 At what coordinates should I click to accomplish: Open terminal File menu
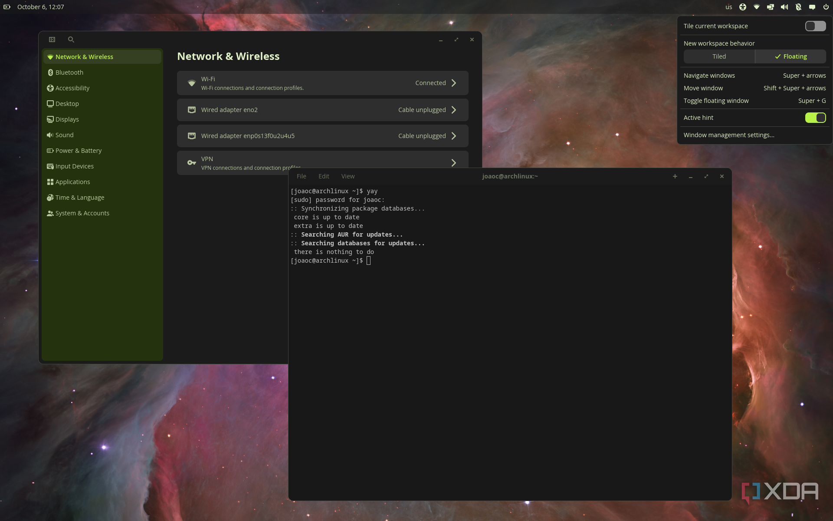point(301,176)
